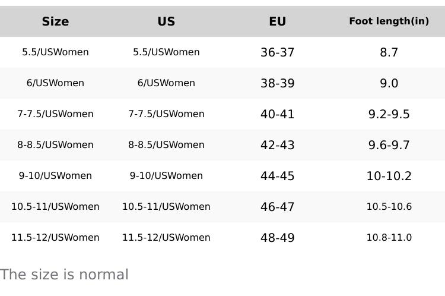The height and width of the screenshot is (296, 445).
Task: Click foot length 10-10.2 cell
Action: coord(389,176)
